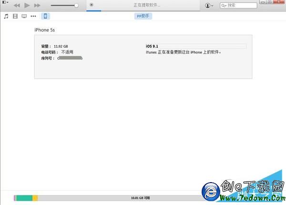The image size is (286, 205).
Task: Click the PP助手 tab button
Action: tap(143, 16)
